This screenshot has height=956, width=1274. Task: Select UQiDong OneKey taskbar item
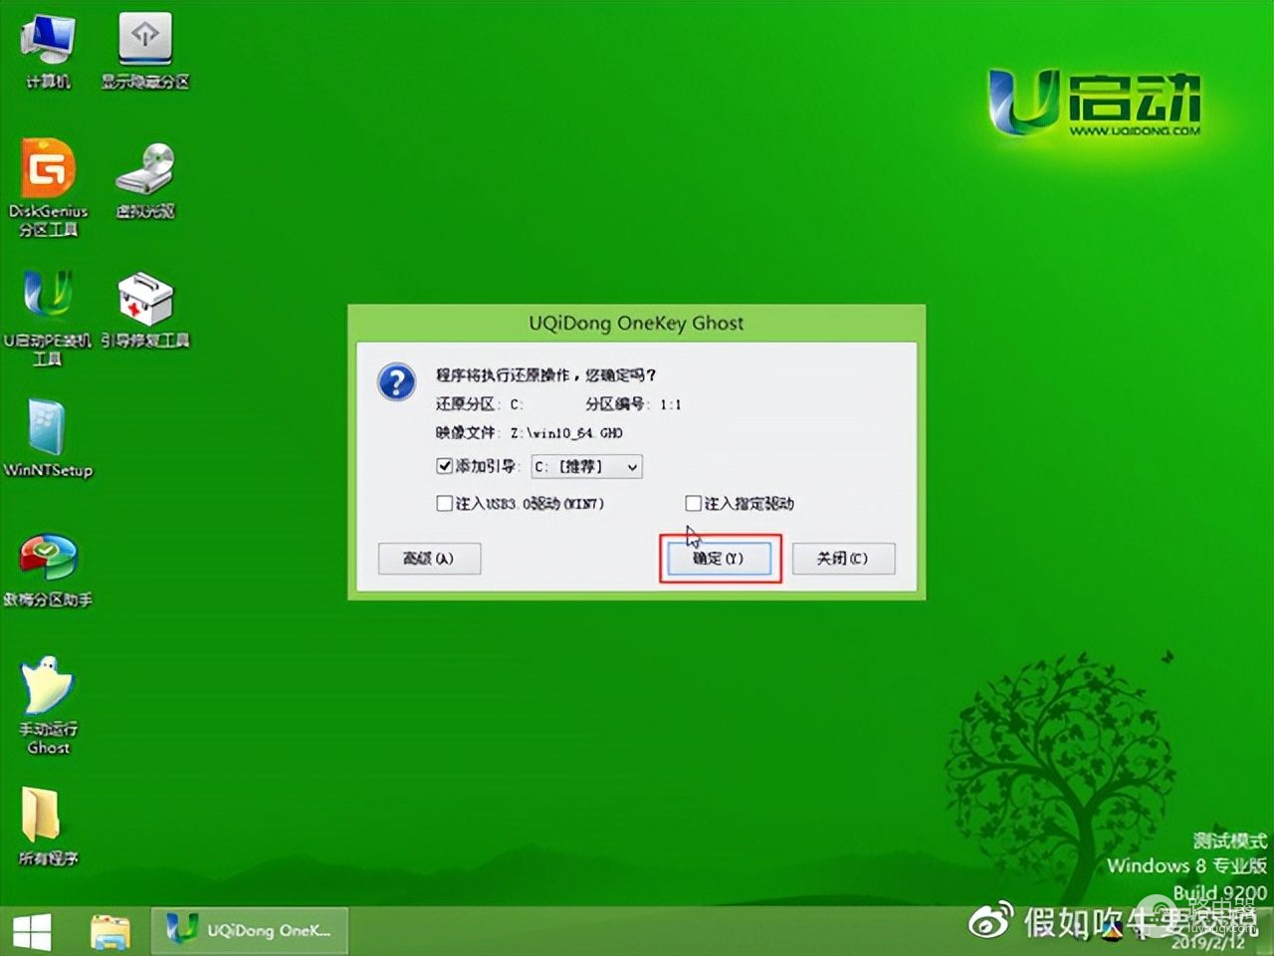[x=249, y=931]
